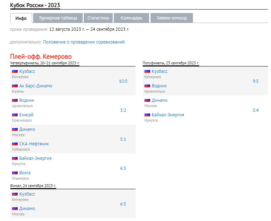The image size is (271, 221).
Task: Select the Плей-офф. Кемерово heading
Action: (x=41, y=57)
